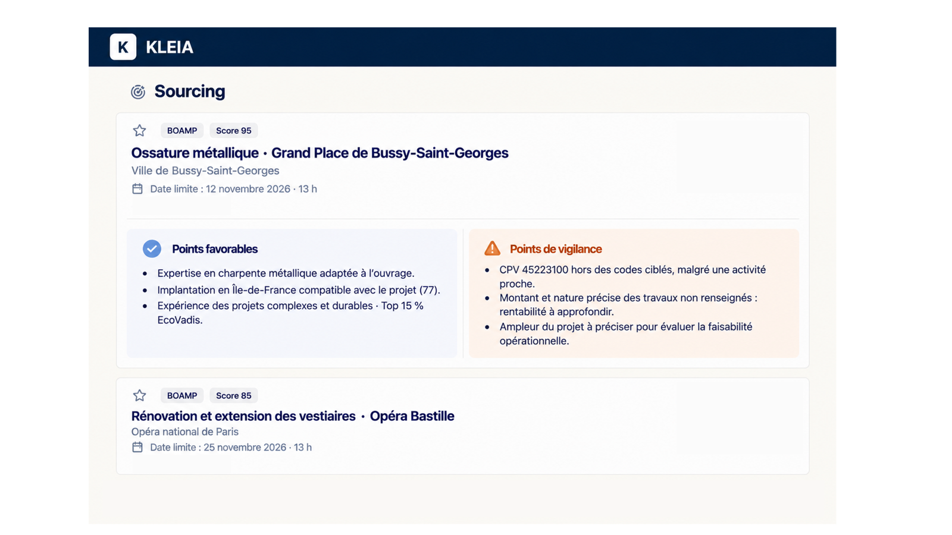The width and height of the screenshot is (952, 535).
Task: Click the Score 95 badge
Action: coord(233,131)
